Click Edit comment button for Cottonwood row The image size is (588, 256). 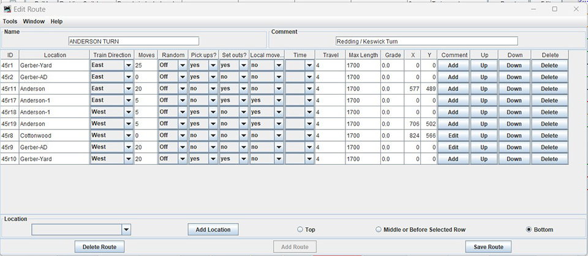coord(453,136)
